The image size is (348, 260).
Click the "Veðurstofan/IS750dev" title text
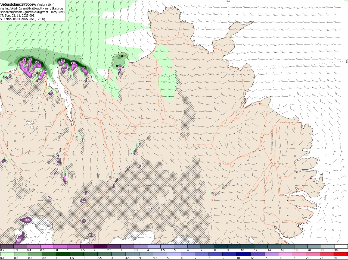pyautogui.click(x=17, y=4)
